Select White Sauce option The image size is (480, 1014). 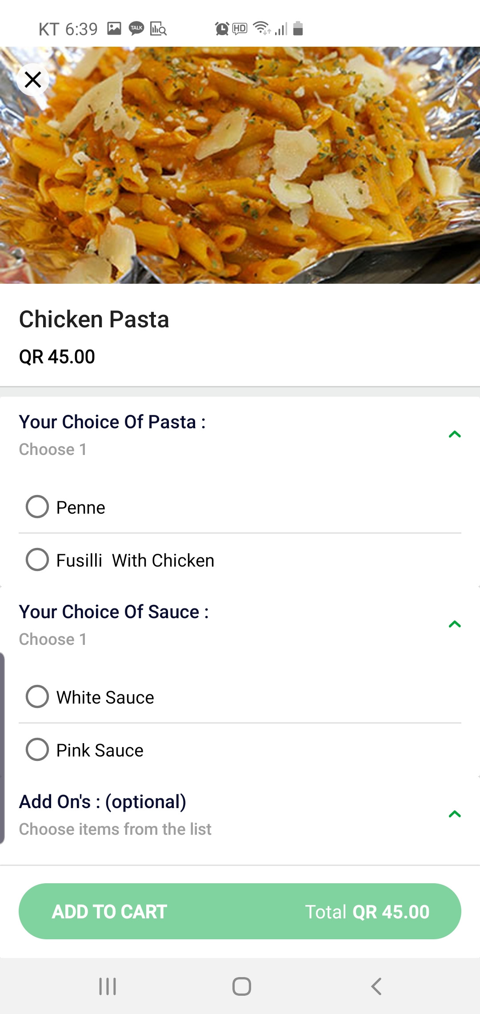37,696
